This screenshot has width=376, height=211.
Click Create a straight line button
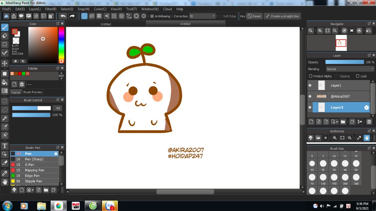[282, 16]
